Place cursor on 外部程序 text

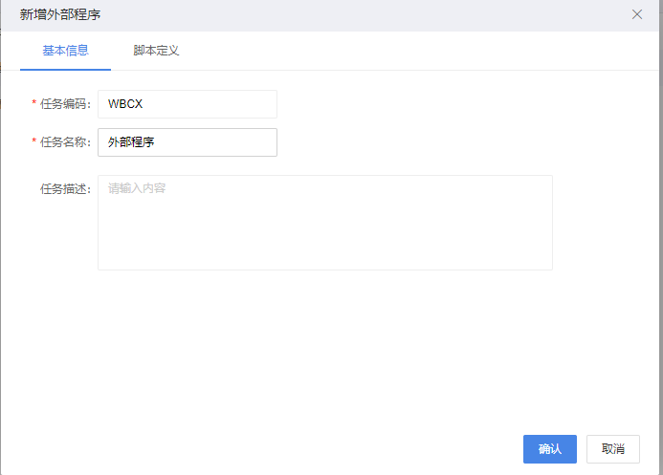click(x=131, y=142)
